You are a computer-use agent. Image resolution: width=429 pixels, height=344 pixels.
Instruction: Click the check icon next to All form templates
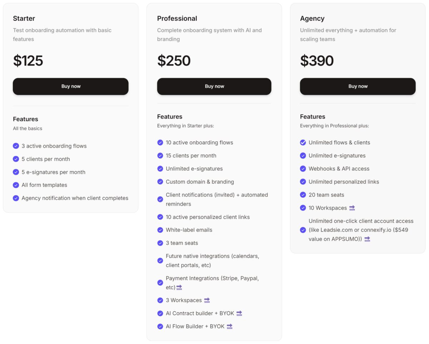[x=16, y=185]
